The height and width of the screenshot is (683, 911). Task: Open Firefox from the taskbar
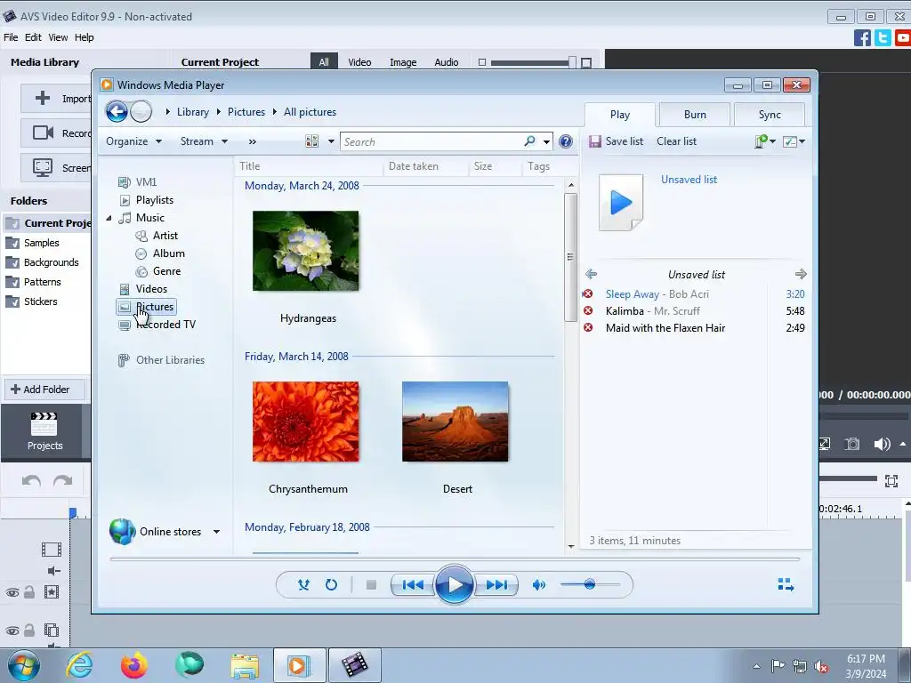click(134, 665)
